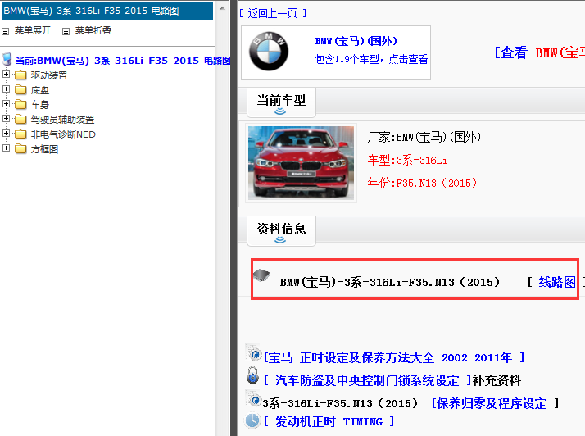Open 汽车防盗及中央控制门锁系统设定 link

367,380
